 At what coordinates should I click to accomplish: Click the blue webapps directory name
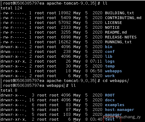(x=113, y=71)
